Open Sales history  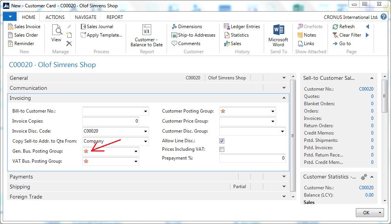pyautogui.click(x=233, y=43)
